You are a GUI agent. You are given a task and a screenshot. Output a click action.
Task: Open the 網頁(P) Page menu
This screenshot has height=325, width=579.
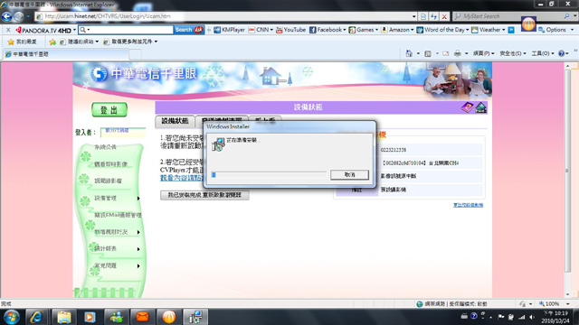[484, 53]
